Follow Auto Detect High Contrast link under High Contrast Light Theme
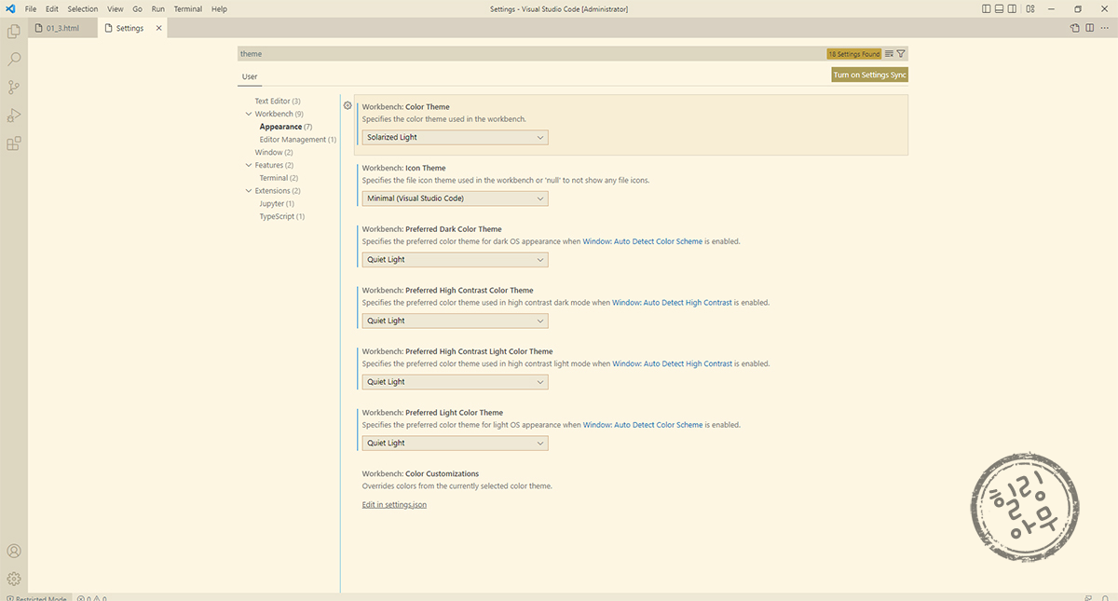The width and height of the screenshot is (1118, 601). [x=672, y=364]
